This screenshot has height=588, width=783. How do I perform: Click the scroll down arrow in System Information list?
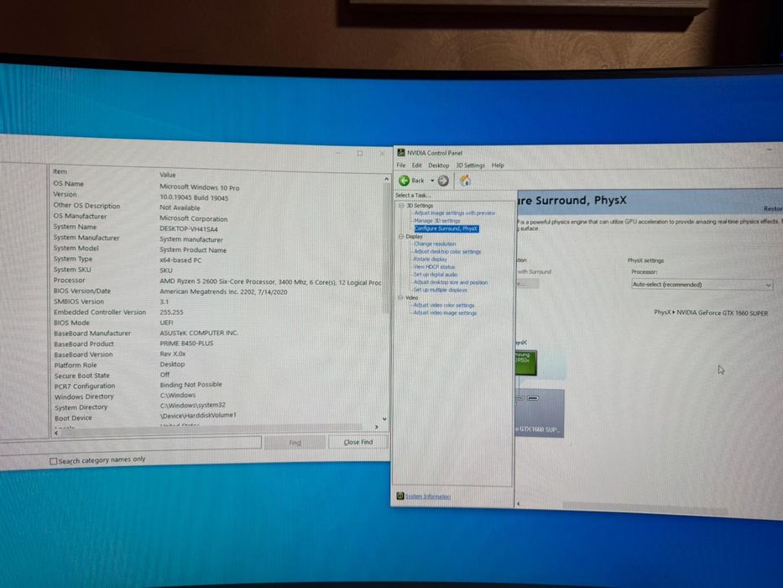pos(384,419)
